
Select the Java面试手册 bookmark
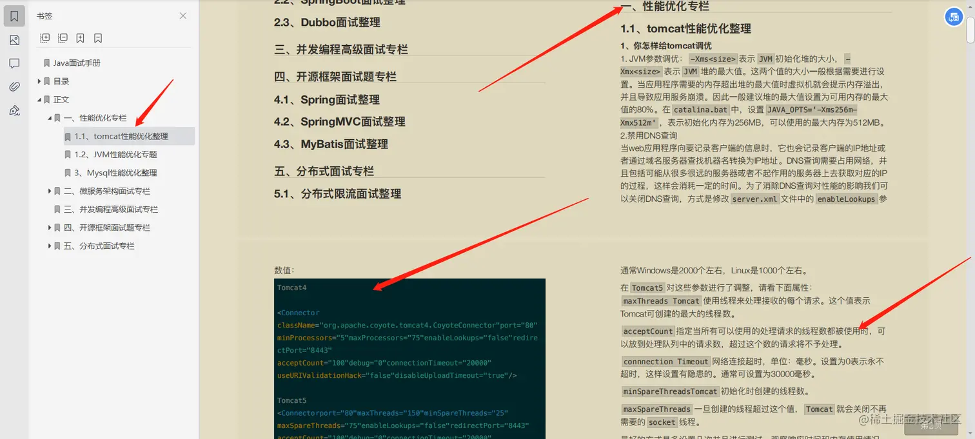click(x=77, y=63)
